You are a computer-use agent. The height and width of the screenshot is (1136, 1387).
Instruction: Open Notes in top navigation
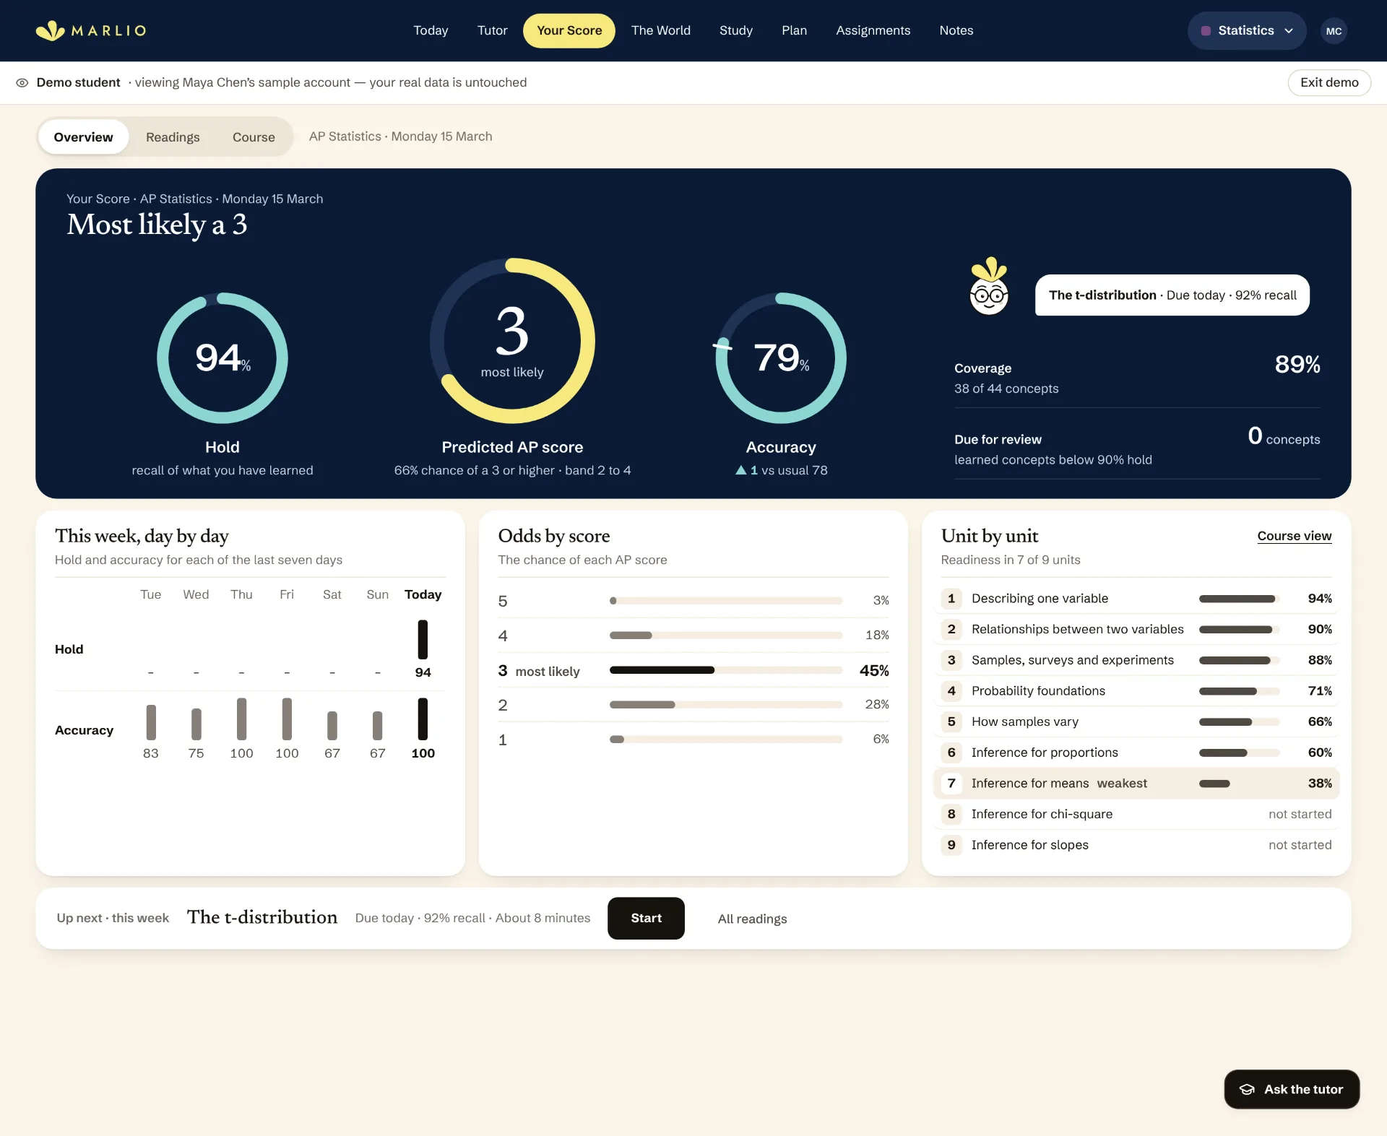pos(956,30)
